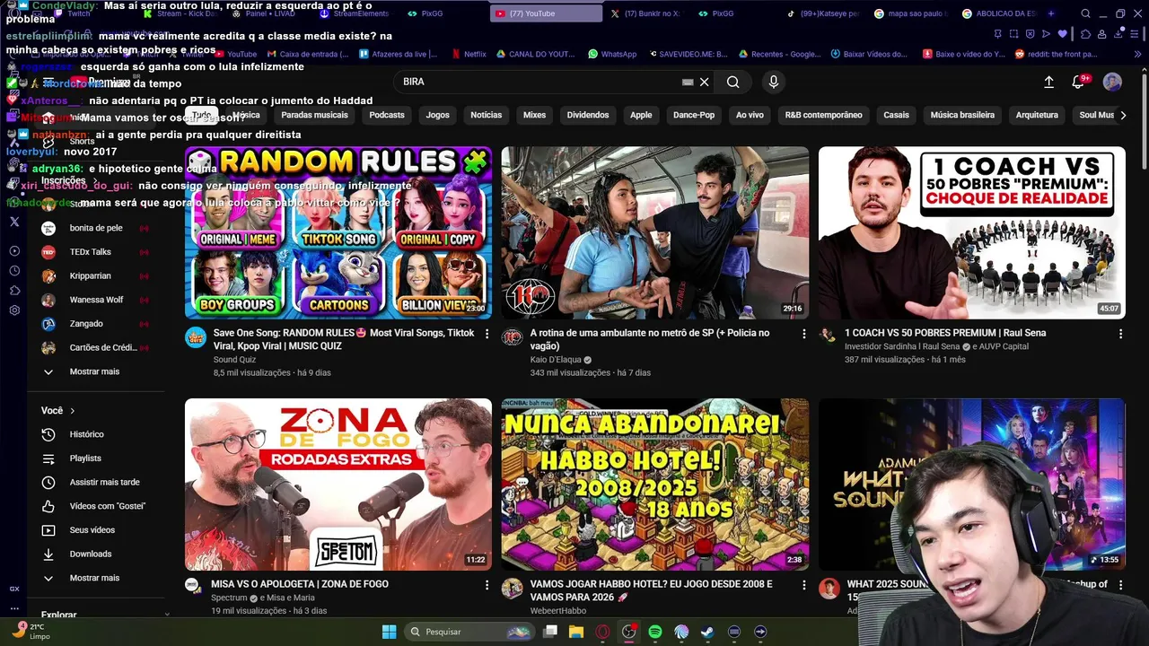This screenshot has width=1149, height=646.
Task: Select the Paradas musicais filter chip
Action: tap(314, 115)
